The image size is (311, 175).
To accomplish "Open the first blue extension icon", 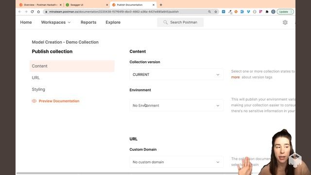I will pyautogui.click(x=224, y=12).
